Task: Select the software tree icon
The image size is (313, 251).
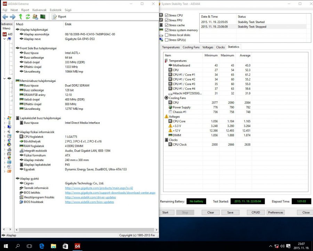Action: (9, 154)
